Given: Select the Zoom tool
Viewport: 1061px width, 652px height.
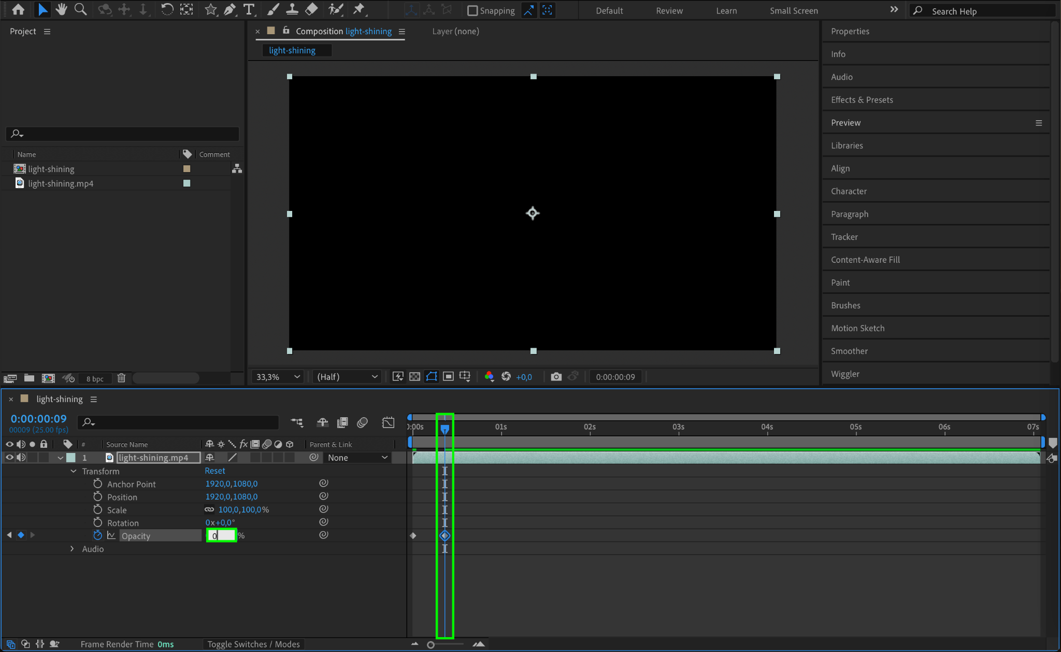Looking at the screenshot, I should 80,9.
